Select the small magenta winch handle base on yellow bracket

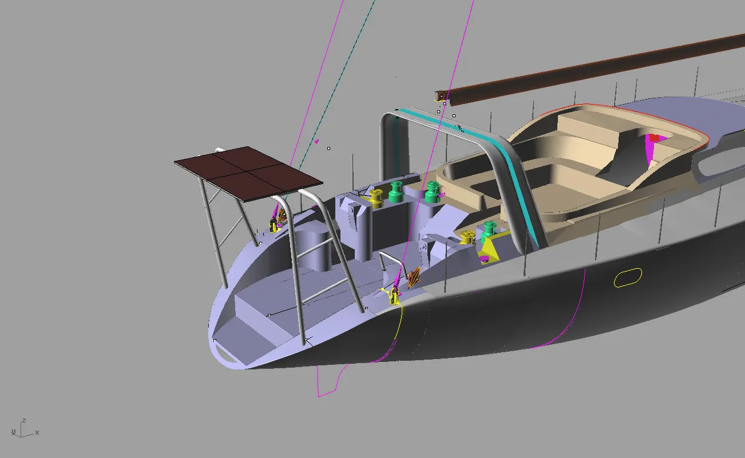coord(485,259)
